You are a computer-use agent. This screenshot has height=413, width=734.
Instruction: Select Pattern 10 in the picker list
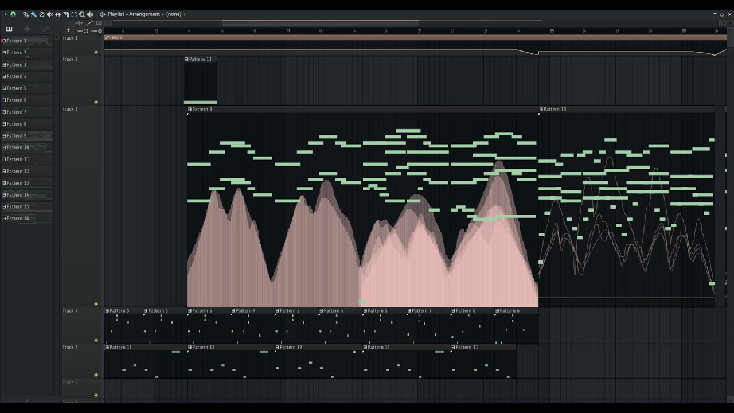click(x=27, y=147)
